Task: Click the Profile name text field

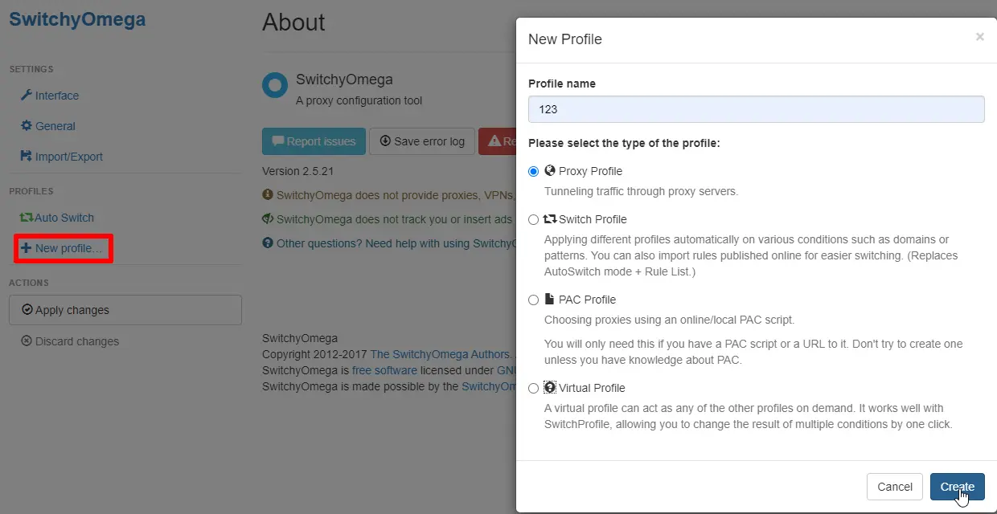Action: [756, 109]
